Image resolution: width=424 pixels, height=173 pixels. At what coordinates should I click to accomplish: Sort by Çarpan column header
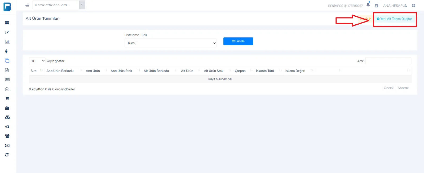point(244,71)
